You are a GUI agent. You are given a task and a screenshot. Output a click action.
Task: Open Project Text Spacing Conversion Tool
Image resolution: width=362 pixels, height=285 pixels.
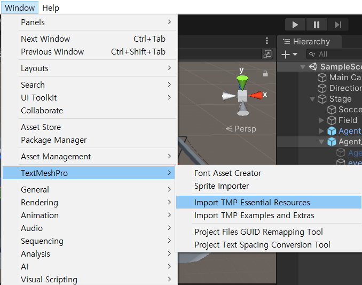pos(269,245)
